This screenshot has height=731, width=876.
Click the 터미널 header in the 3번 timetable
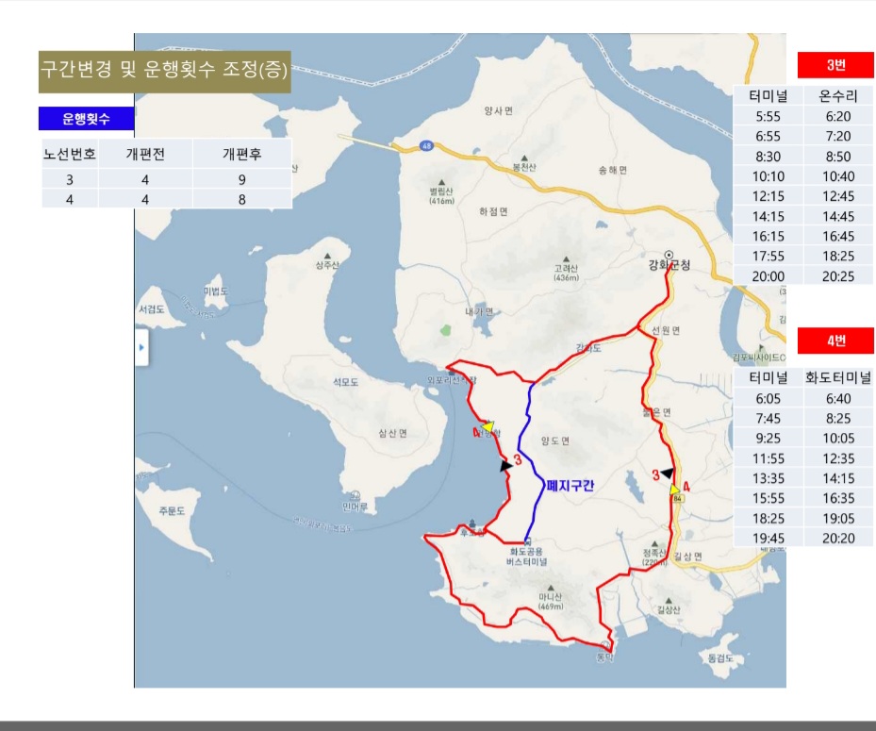pyautogui.click(x=769, y=96)
